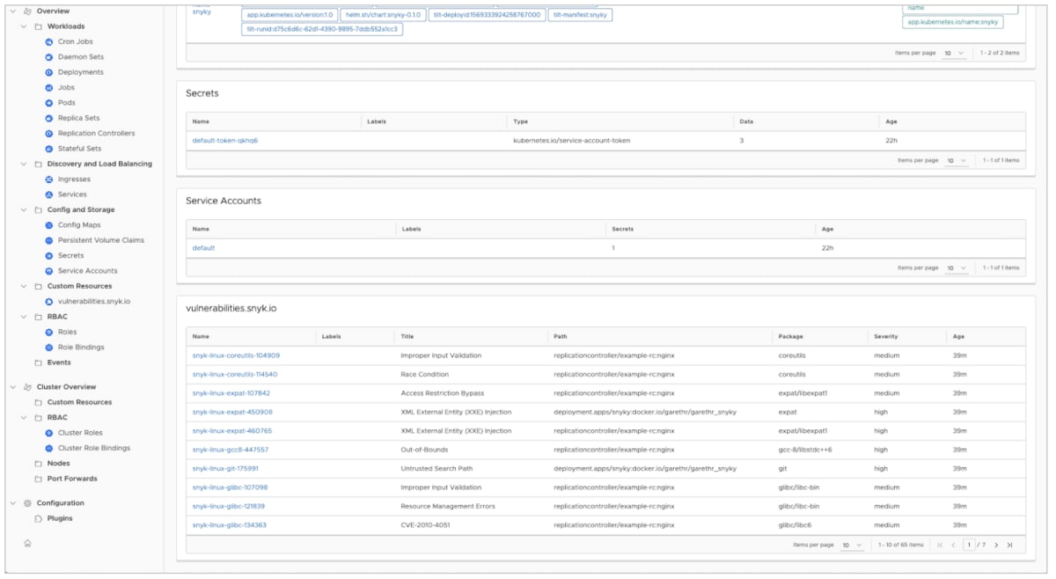Click Persistent Volume Claims icon
Image resolution: width=1056 pixels, height=579 pixels.
point(49,240)
